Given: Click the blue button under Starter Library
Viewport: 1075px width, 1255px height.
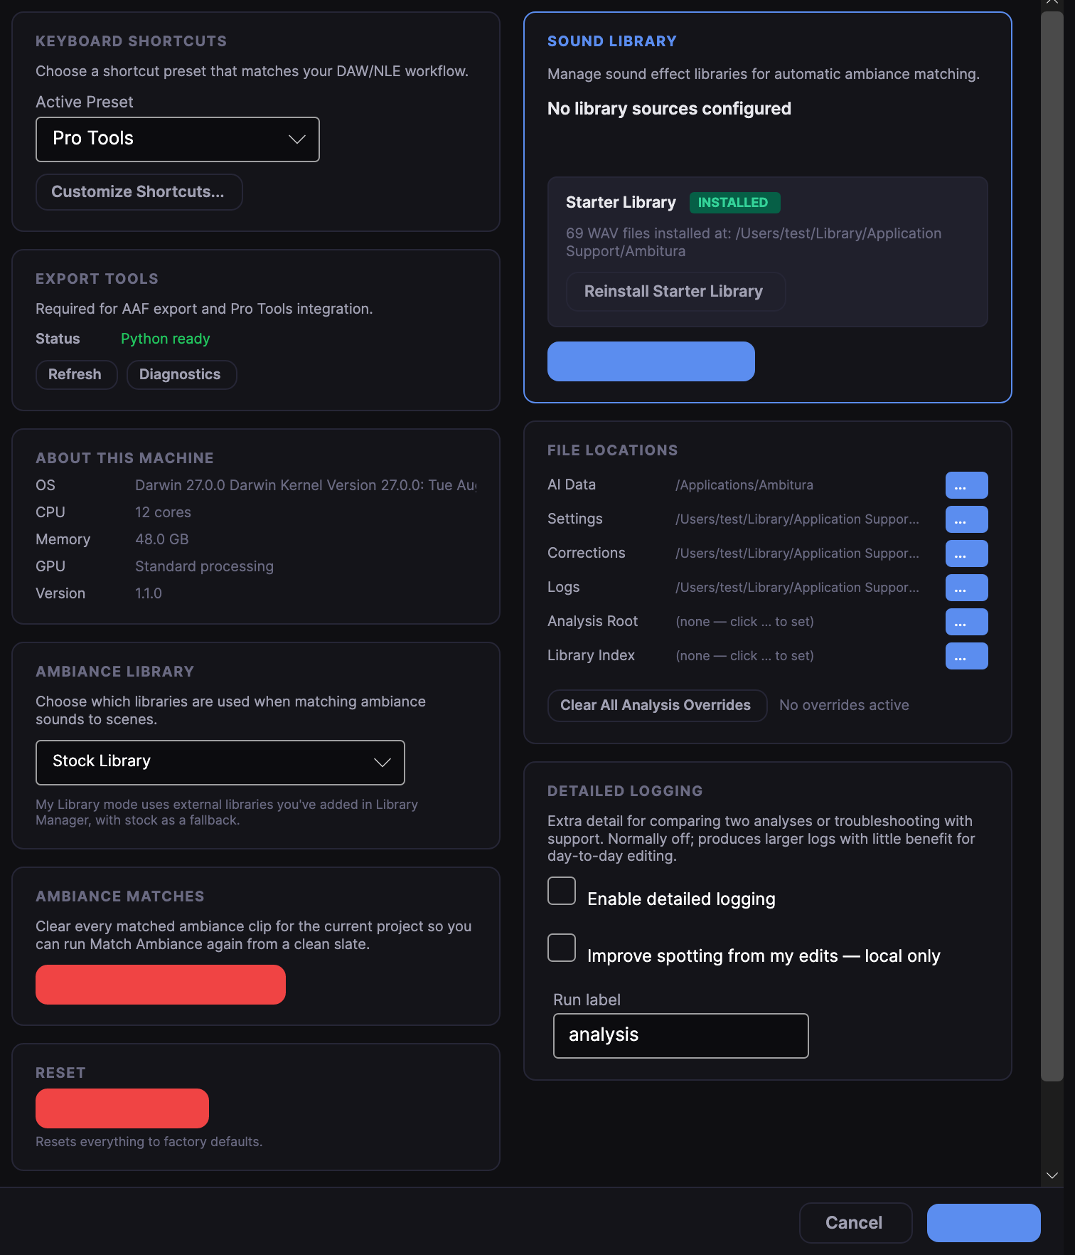Looking at the screenshot, I should pyautogui.click(x=651, y=361).
